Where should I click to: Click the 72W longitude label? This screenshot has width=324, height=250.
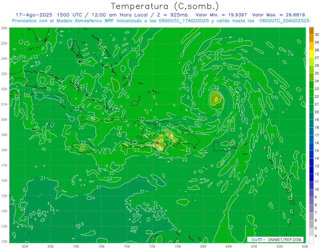[x=152, y=246]
